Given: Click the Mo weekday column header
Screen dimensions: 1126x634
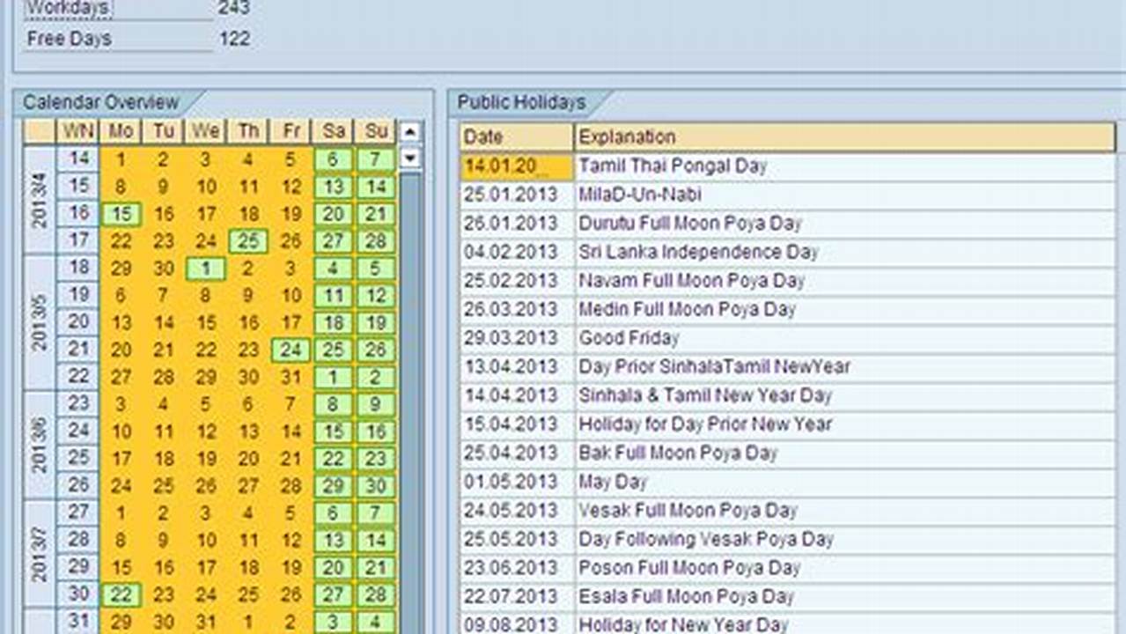Looking at the screenshot, I should pos(121,131).
